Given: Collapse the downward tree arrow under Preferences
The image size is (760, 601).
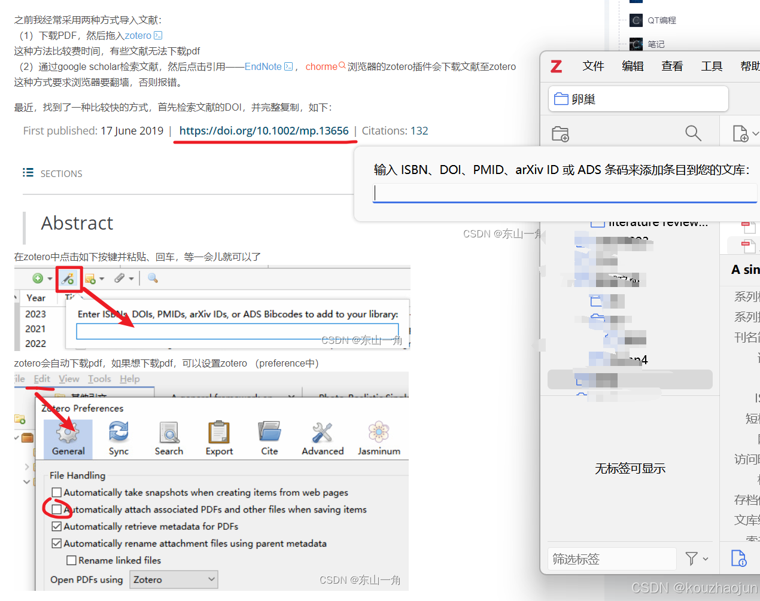Looking at the screenshot, I should tap(27, 481).
